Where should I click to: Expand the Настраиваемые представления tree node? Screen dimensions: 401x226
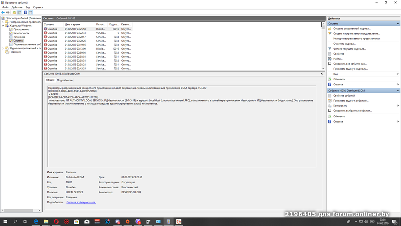[x=3, y=22]
